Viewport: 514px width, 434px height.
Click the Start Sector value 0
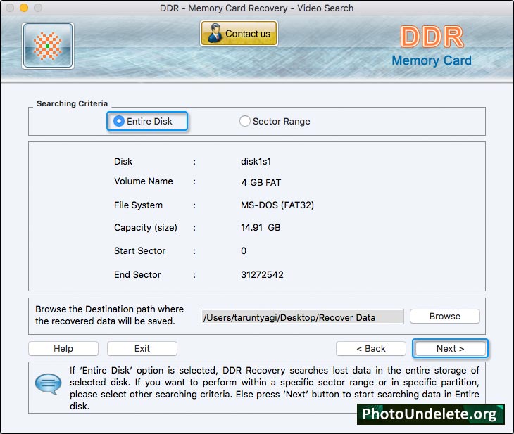[244, 251]
